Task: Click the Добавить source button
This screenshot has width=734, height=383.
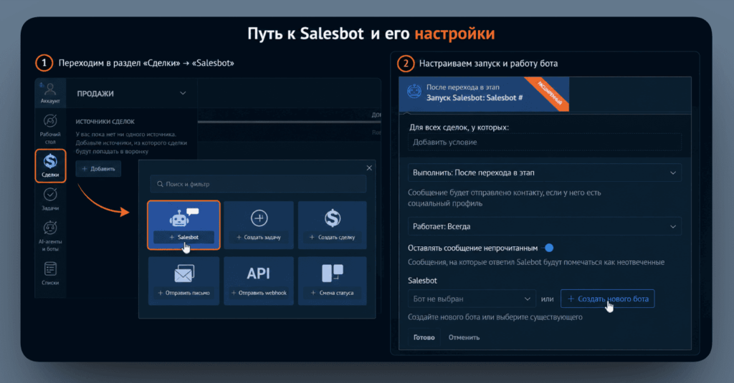Action: (x=98, y=169)
